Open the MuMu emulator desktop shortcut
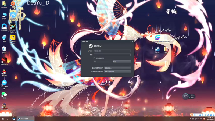215x121 pixels. (4, 85)
